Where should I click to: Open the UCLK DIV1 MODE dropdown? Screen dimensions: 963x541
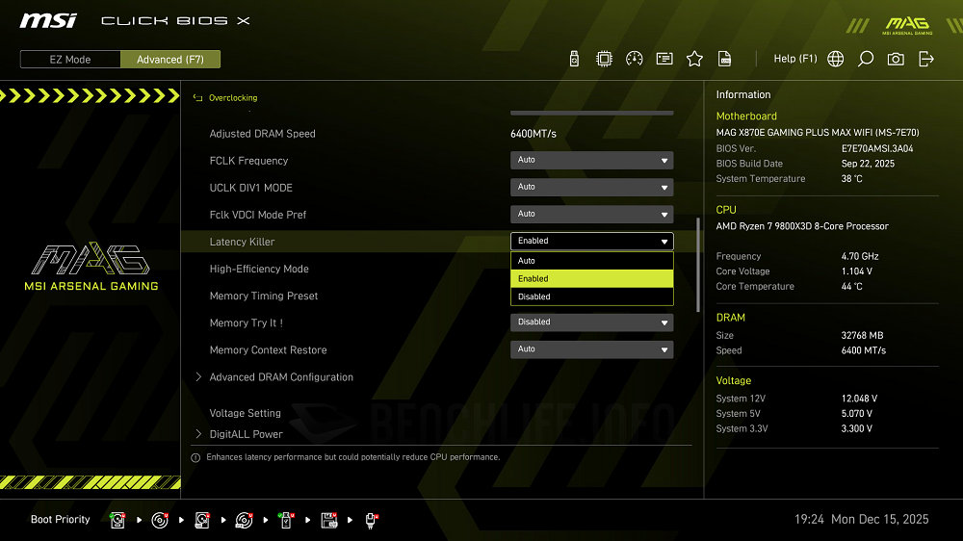coord(591,188)
